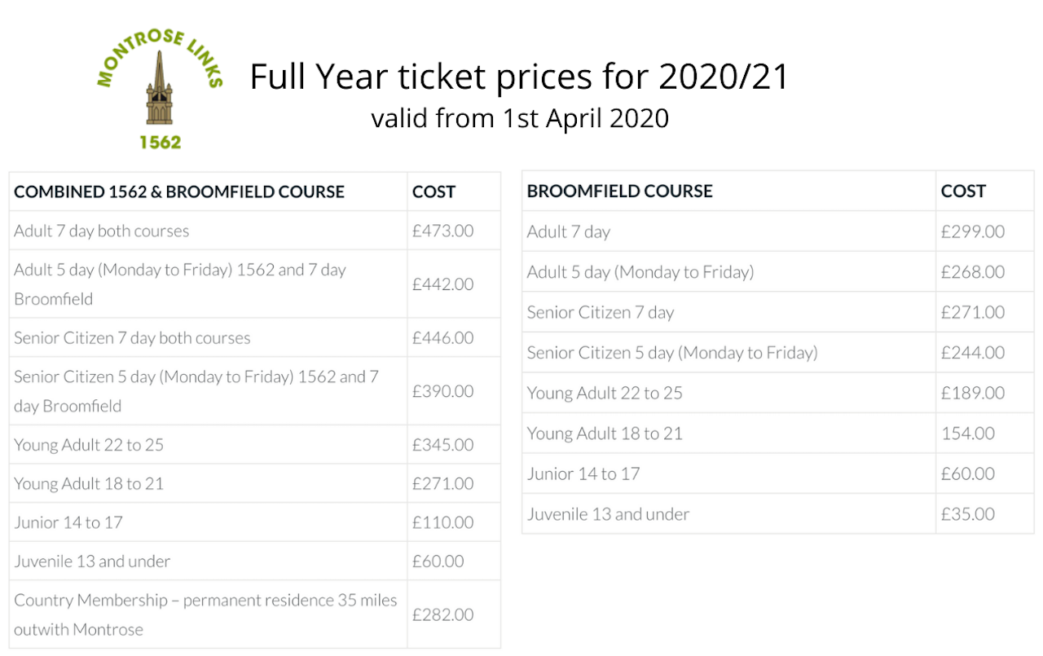Click the 154.00 Young Adult price
Image resolution: width=1043 pixels, height=656 pixels.
(x=968, y=434)
